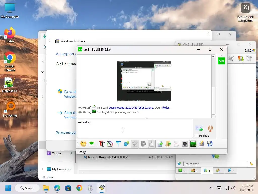Pick font color with the pencil palette icon
258x194 pixels.
[110, 144]
